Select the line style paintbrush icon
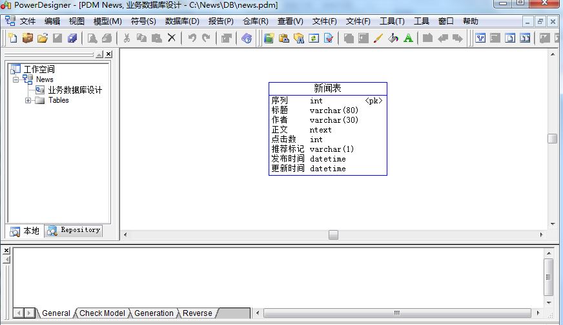Screen dimensions: 563x325 tap(378, 37)
